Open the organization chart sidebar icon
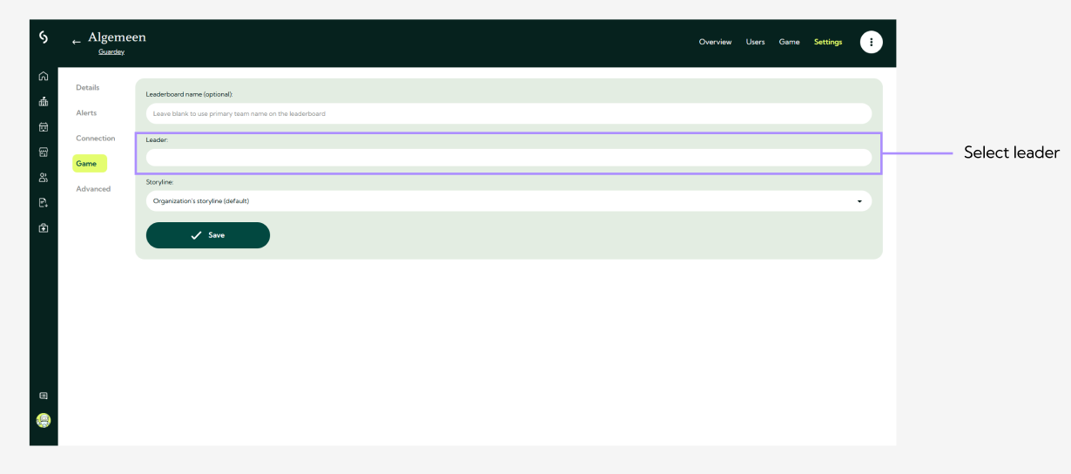Image resolution: width=1071 pixels, height=474 pixels. pyautogui.click(x=44, y=102)
